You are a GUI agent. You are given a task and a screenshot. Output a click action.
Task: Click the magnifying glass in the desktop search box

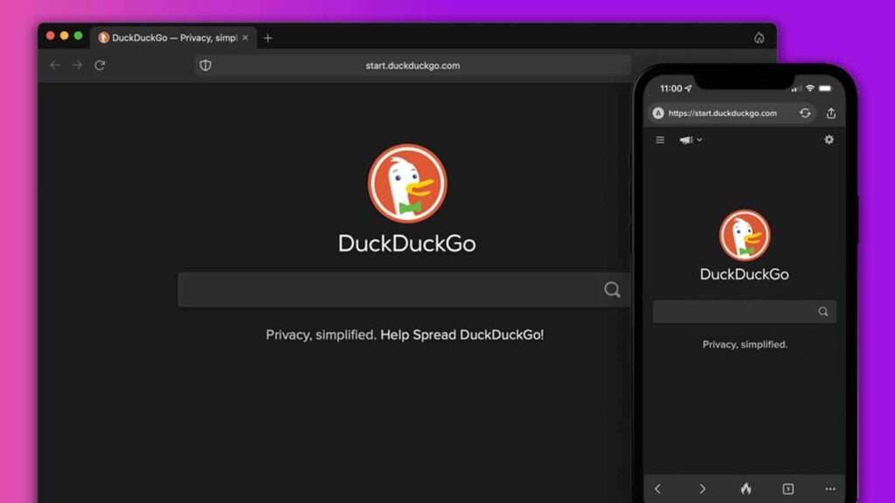coord(612,289)
